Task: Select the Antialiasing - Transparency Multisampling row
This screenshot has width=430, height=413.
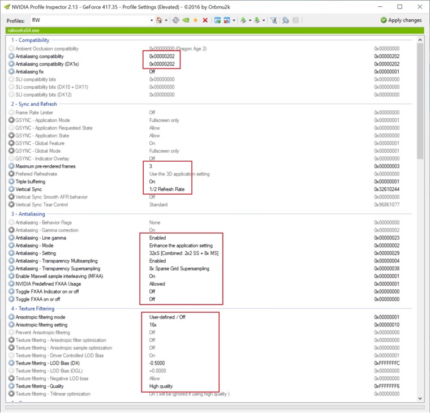Action: point(209,261)
